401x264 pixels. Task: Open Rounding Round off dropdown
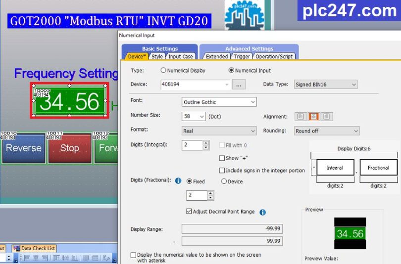(x=356, y=131)
